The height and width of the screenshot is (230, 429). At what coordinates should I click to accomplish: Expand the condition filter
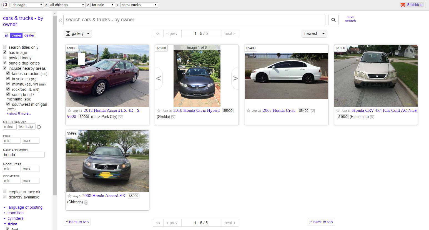pyautogui.click(x=16, y=213)
